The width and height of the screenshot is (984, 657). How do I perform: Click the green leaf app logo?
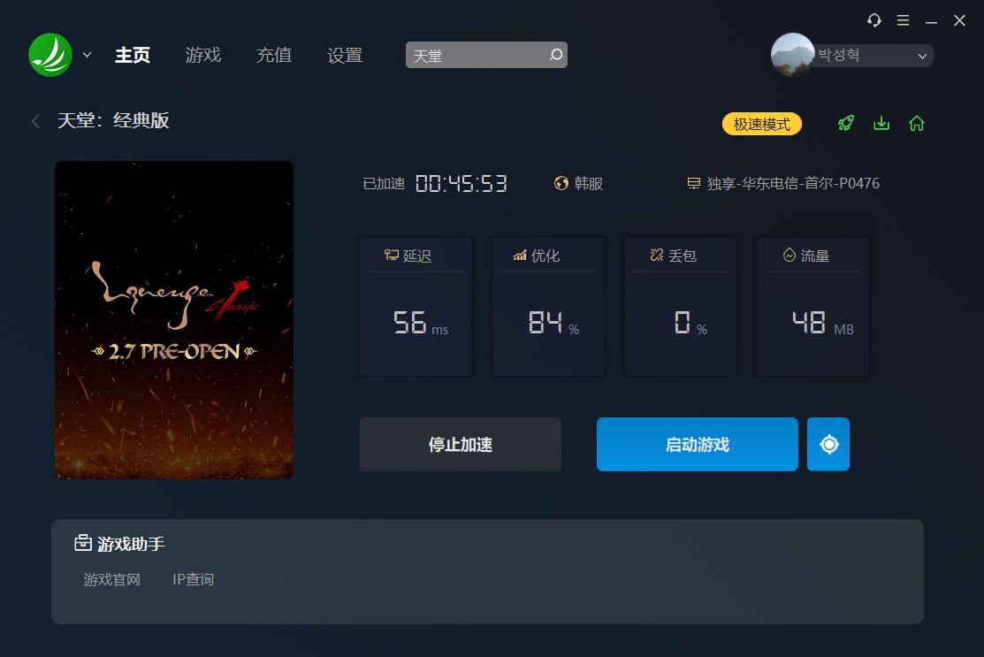click(x=50, y=55)
